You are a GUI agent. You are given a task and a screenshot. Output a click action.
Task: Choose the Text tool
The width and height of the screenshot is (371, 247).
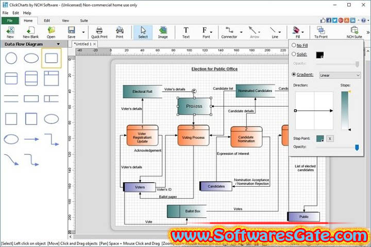(185, 32)
